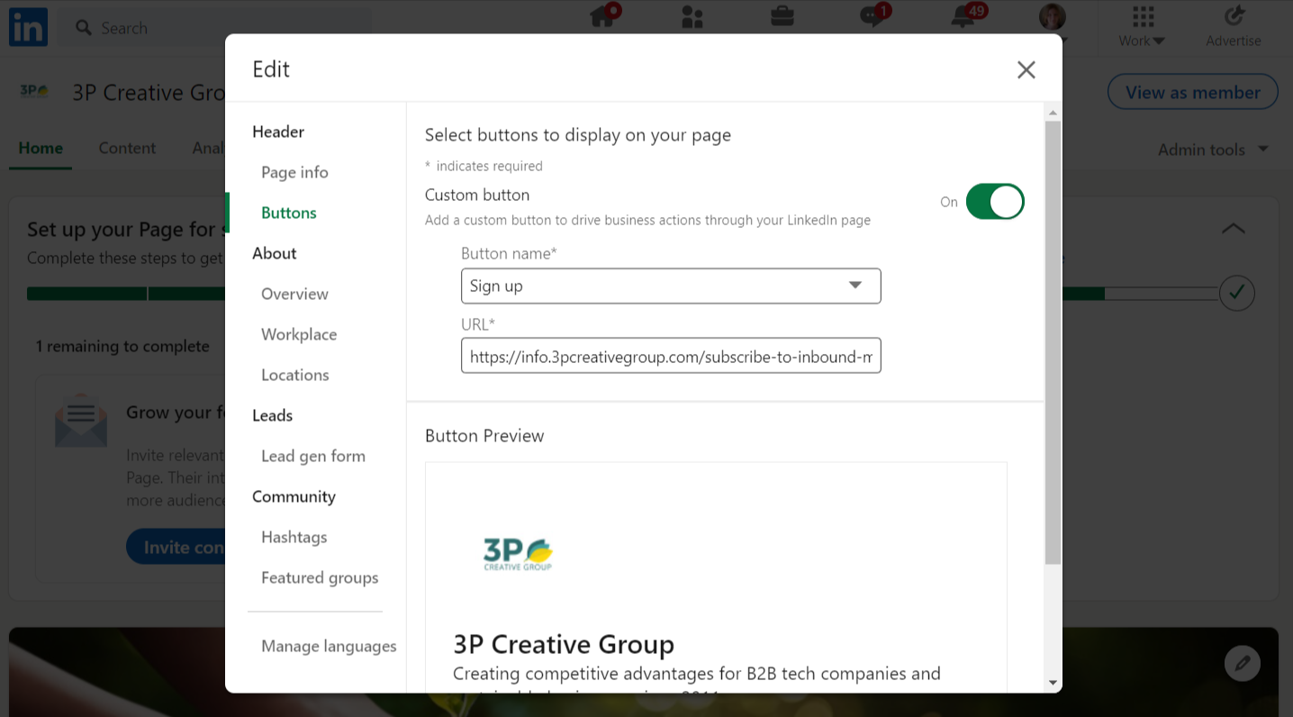The width and height of the screenshot is (1293, 717).
Task: Open Featured groups section
Action: (x=320, y=577)
